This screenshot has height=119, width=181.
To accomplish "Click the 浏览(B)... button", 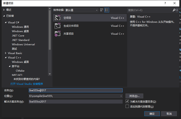I will coord(134,96).
